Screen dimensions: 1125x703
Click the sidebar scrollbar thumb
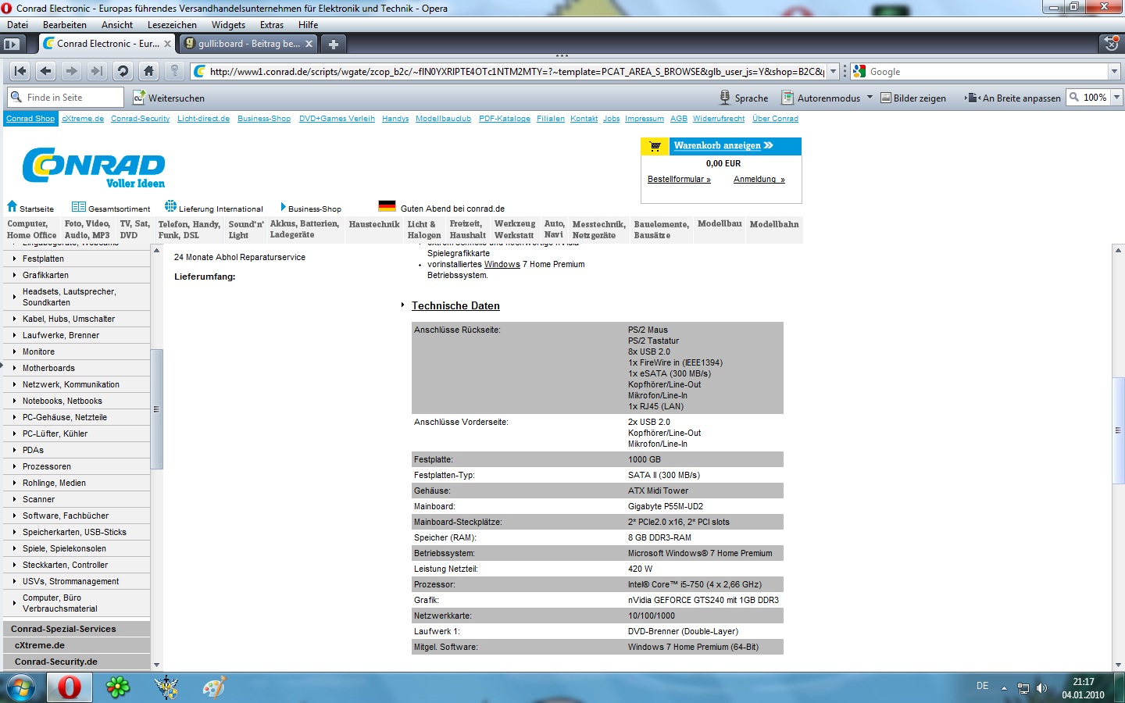[156, 409]
